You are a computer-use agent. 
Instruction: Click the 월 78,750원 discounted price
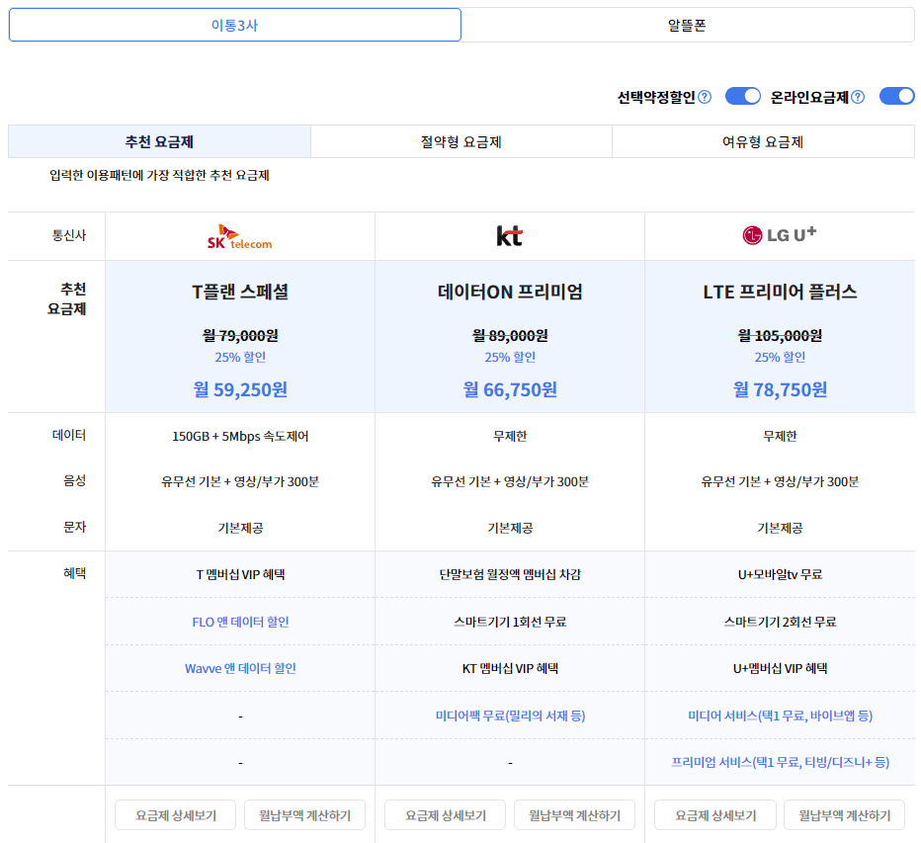pos(780,389)
